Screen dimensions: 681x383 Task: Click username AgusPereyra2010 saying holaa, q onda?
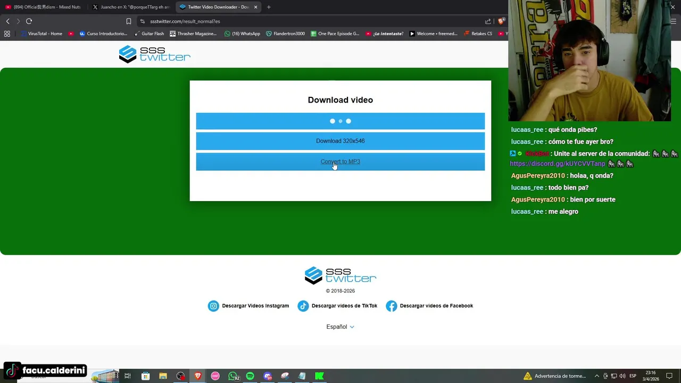coord(538,176)
